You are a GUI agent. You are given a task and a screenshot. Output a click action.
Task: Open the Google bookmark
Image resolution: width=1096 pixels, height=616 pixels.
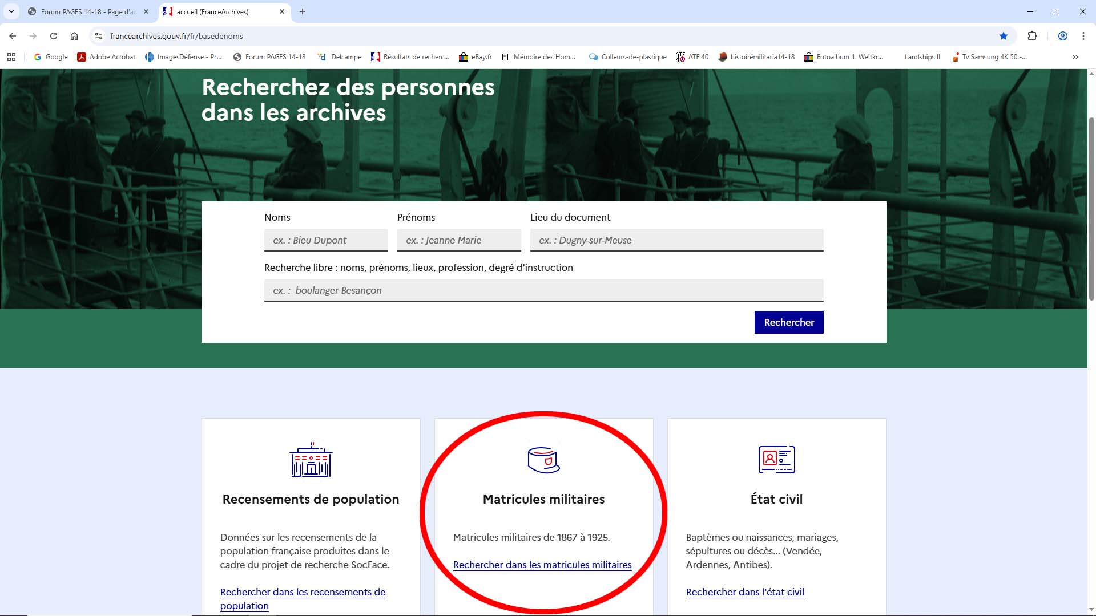point(50,57)
